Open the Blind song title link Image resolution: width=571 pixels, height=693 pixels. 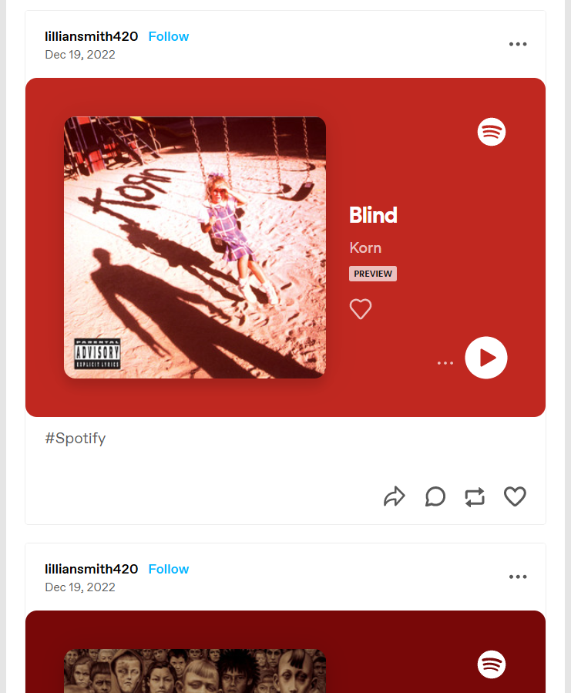[373, 215]
